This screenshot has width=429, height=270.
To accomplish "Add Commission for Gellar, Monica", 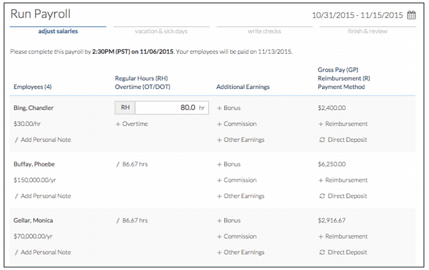I will click(237, 236).
